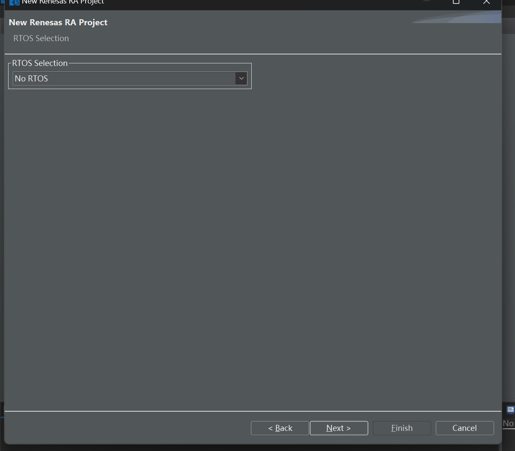515x451 pixels.
Task: Close the New Renesas RA Project dialog
Action: pyautogui.click(x=486, y=2)
